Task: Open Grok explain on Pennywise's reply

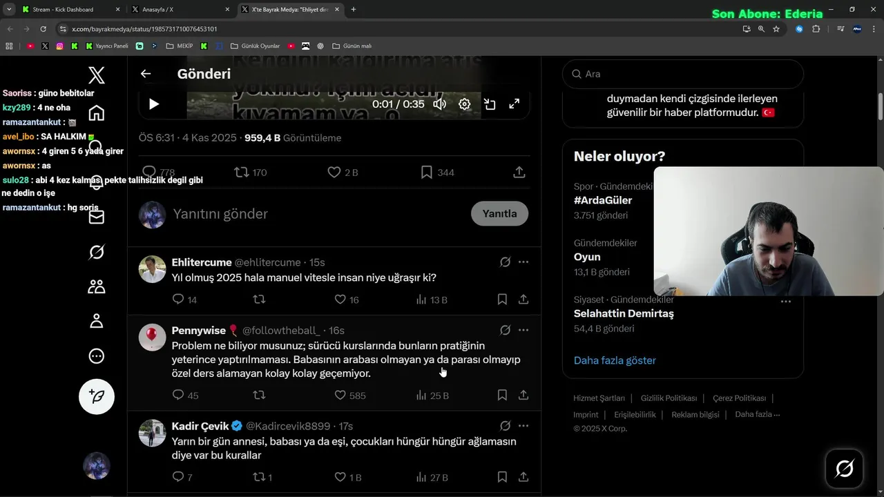Action: point(505,331)
